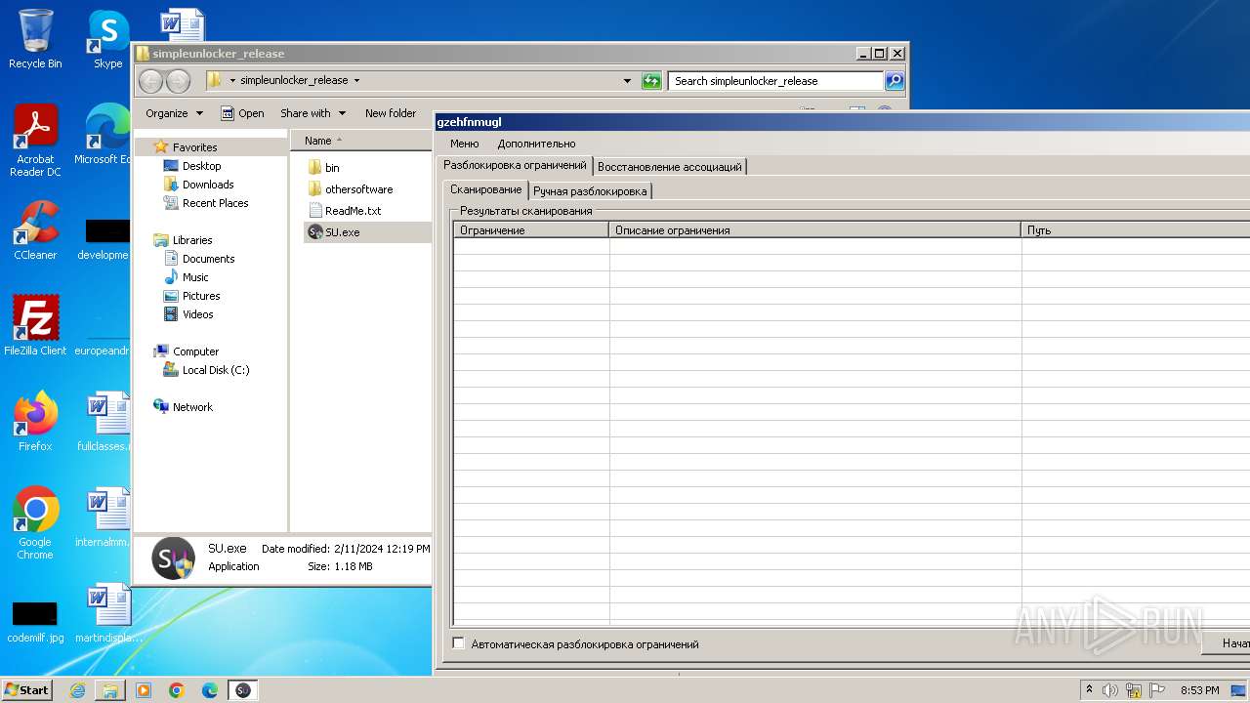Image resolution: width=1250 pixels, height=703 pixels.
Task: Open Desktop in Favorites
Action: (201, 166)
